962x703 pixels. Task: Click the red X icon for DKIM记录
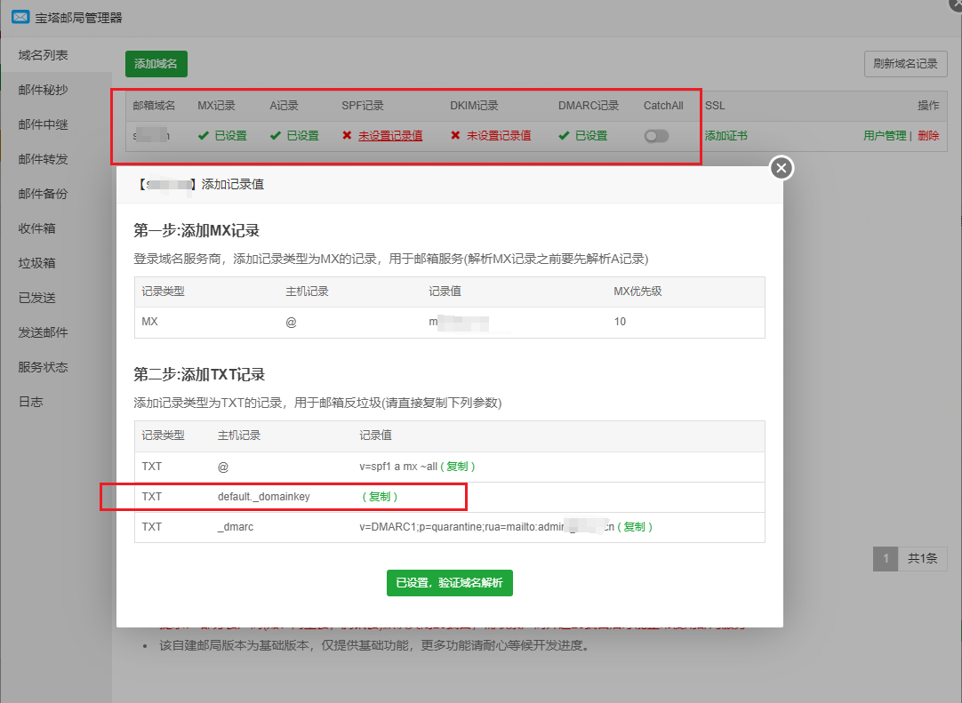tap(456, 136)
